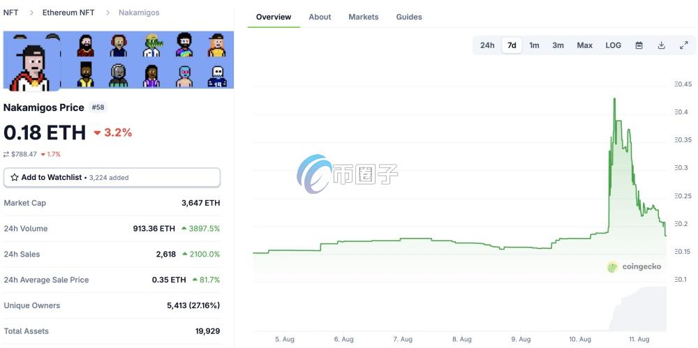Toggle the LOG scale option

613,45
